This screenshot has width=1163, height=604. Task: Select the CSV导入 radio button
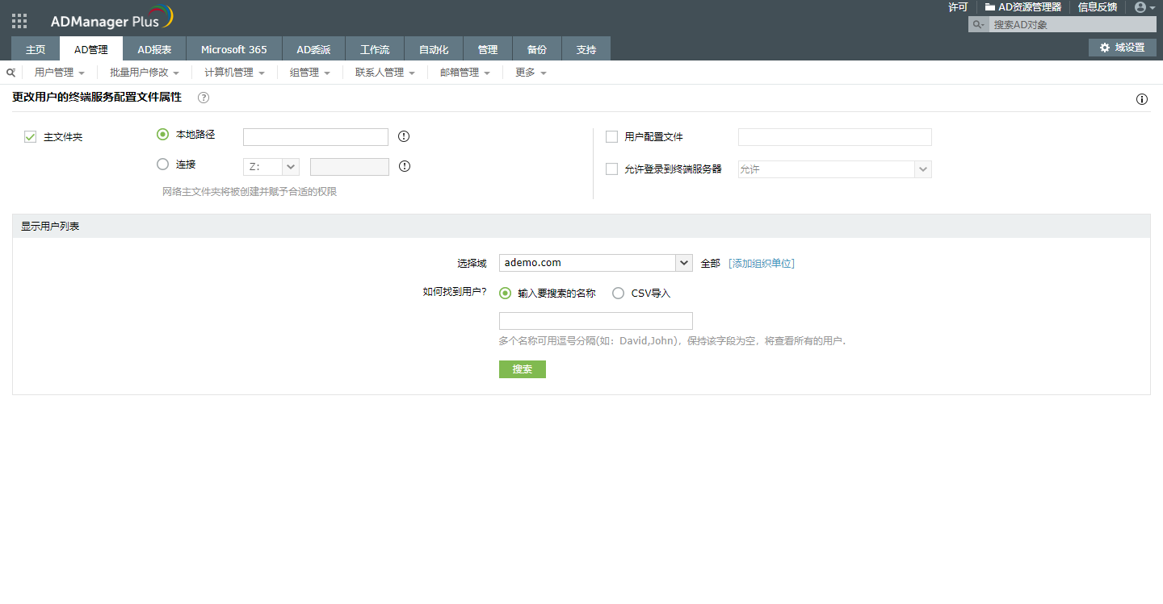(x=618, y=294)
